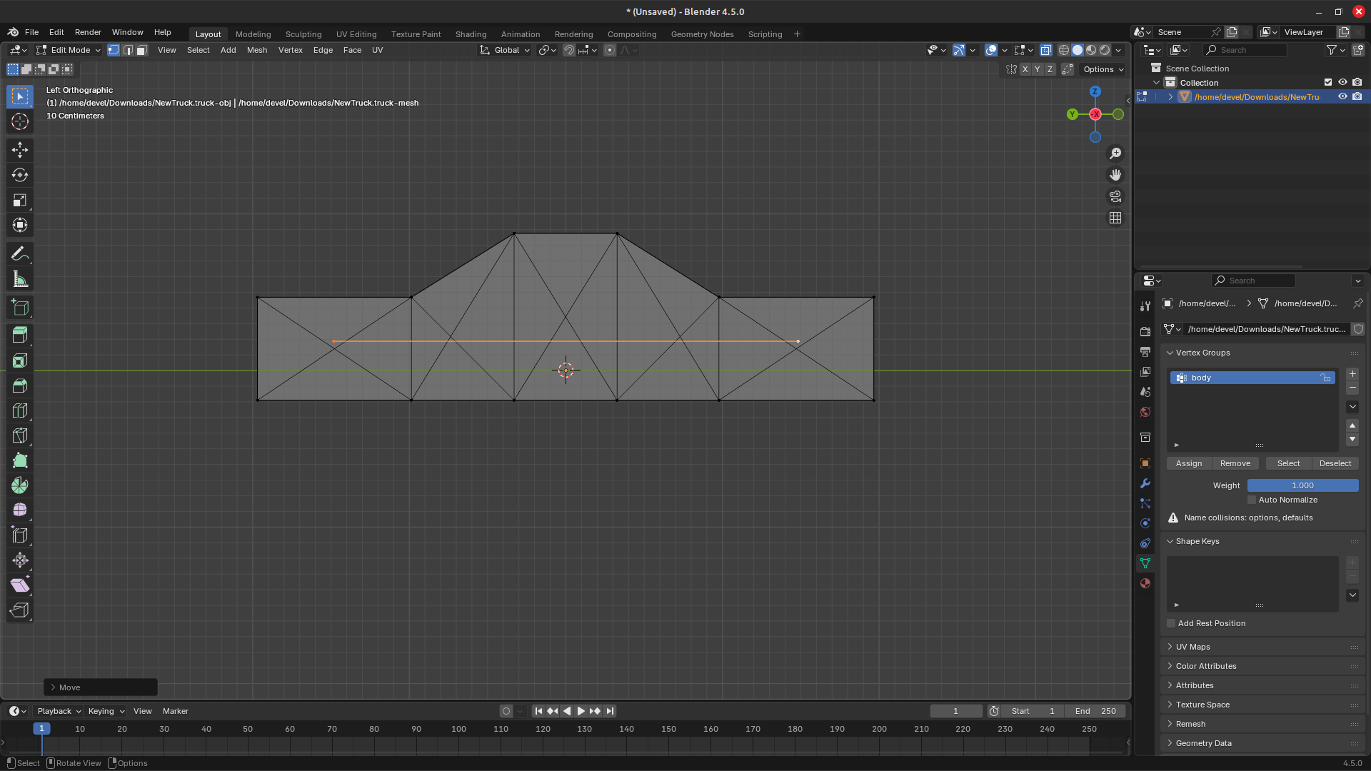Toggle Collection exclude checkbox in outliner
Screen dimensions: 1371x771
(1328, 82)
